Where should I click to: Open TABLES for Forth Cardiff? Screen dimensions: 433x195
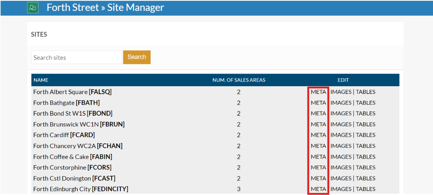tap(366, 135)
